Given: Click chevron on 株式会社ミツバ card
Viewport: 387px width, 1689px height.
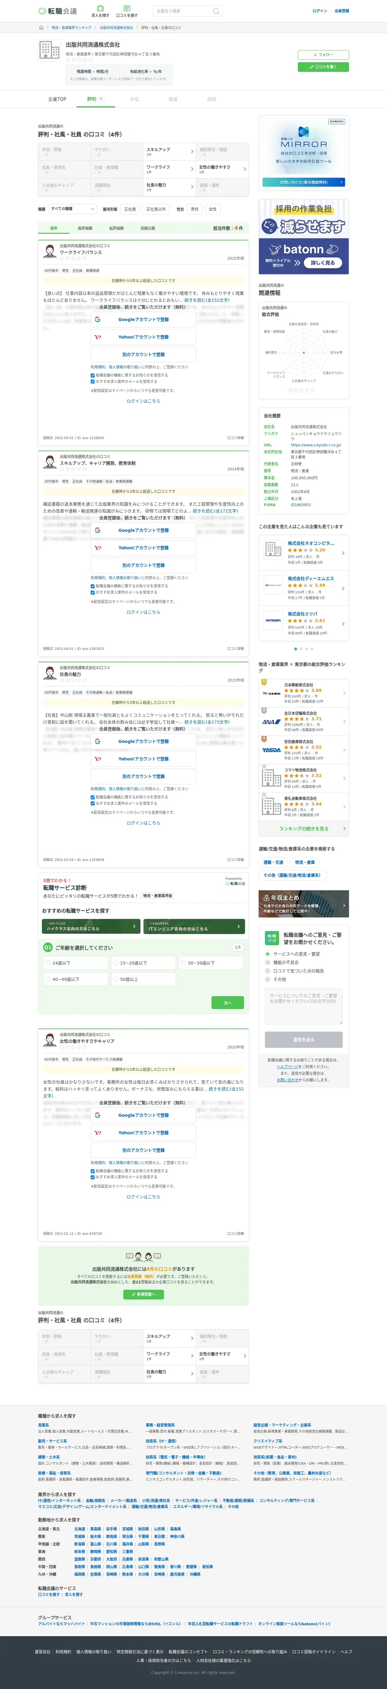Looking at the screenshot, I should [343, 624].
